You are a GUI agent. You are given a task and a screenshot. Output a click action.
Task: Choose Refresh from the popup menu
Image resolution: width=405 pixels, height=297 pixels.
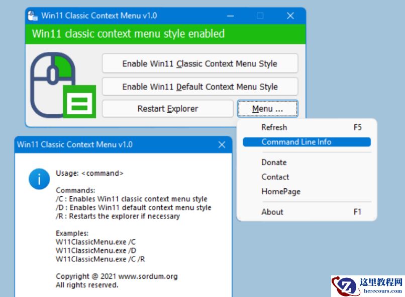[307, 127]
